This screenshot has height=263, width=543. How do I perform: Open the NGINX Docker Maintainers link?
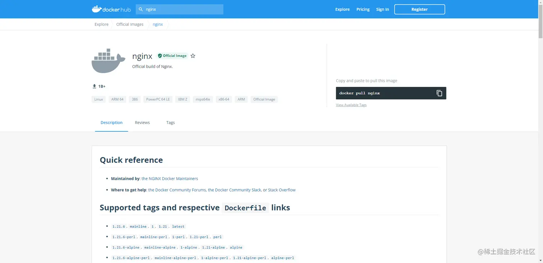(x=170, y=179)
